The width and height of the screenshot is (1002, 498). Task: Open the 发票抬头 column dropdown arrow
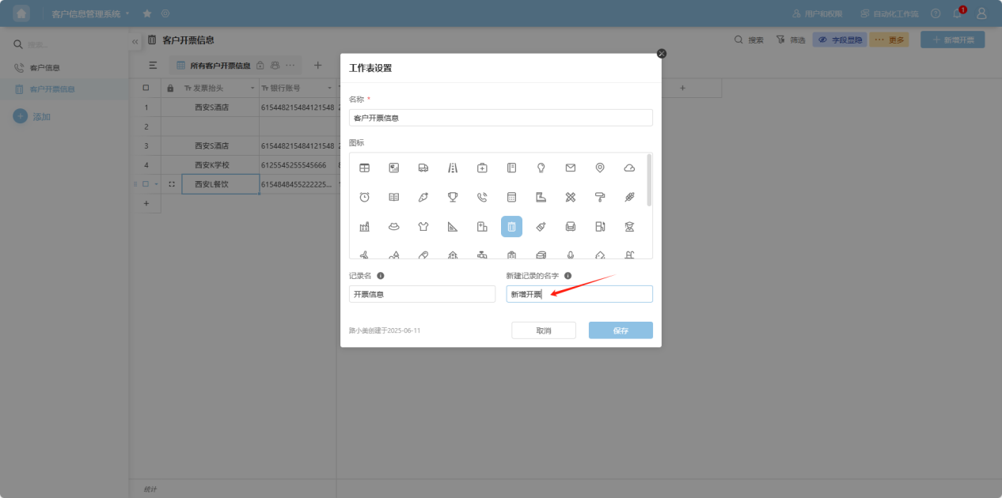(252, 88)
